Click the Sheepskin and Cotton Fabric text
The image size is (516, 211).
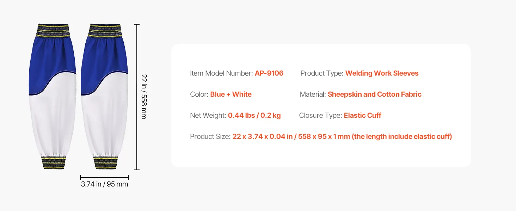pyautogui.click(x=374, y=94)
